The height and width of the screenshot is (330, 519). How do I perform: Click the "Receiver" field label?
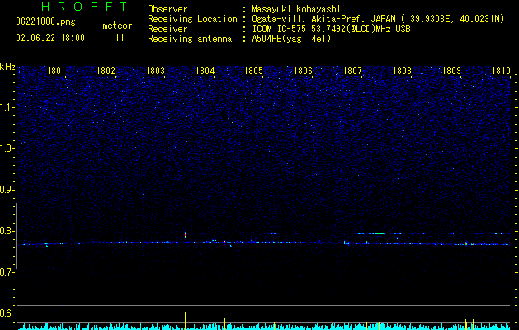coord(167,29)
